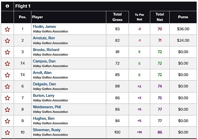Image resolution: width=198 pixels, height=139 pixels.
Task: Open Silverman, Rusty player link
Action: coord(47,130)
